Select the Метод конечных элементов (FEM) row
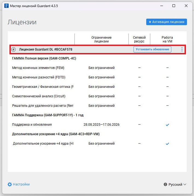The image size is (194, 196). (38, 68)
